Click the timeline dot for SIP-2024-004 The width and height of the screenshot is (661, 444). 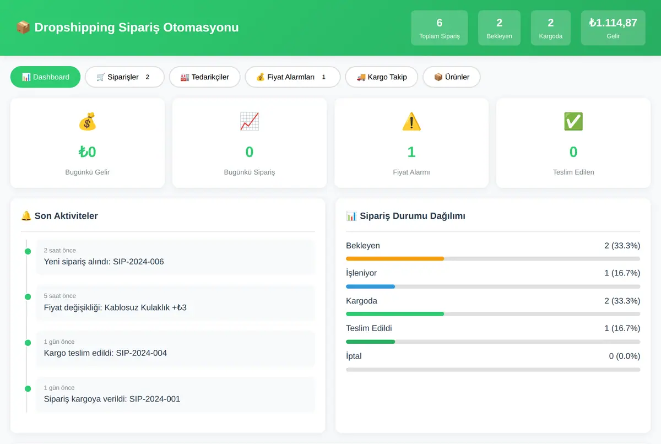(28, 343)
